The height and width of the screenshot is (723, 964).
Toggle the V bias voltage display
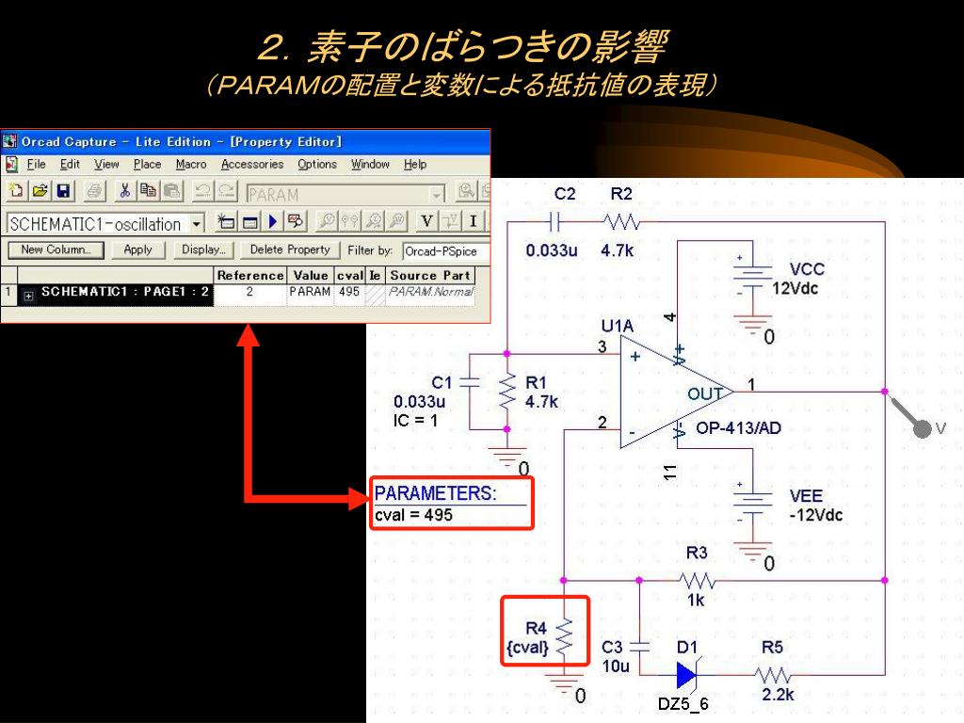coord(426,221)
